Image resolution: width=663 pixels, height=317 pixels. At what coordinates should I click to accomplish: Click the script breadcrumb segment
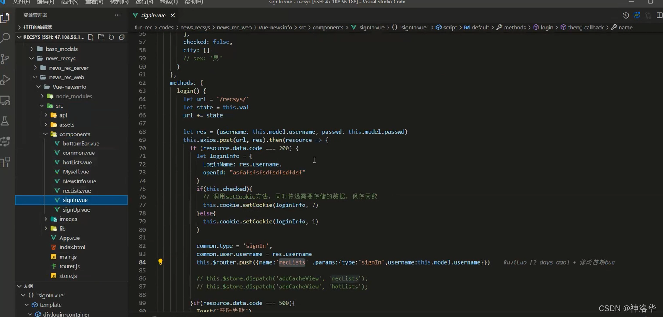450,27
